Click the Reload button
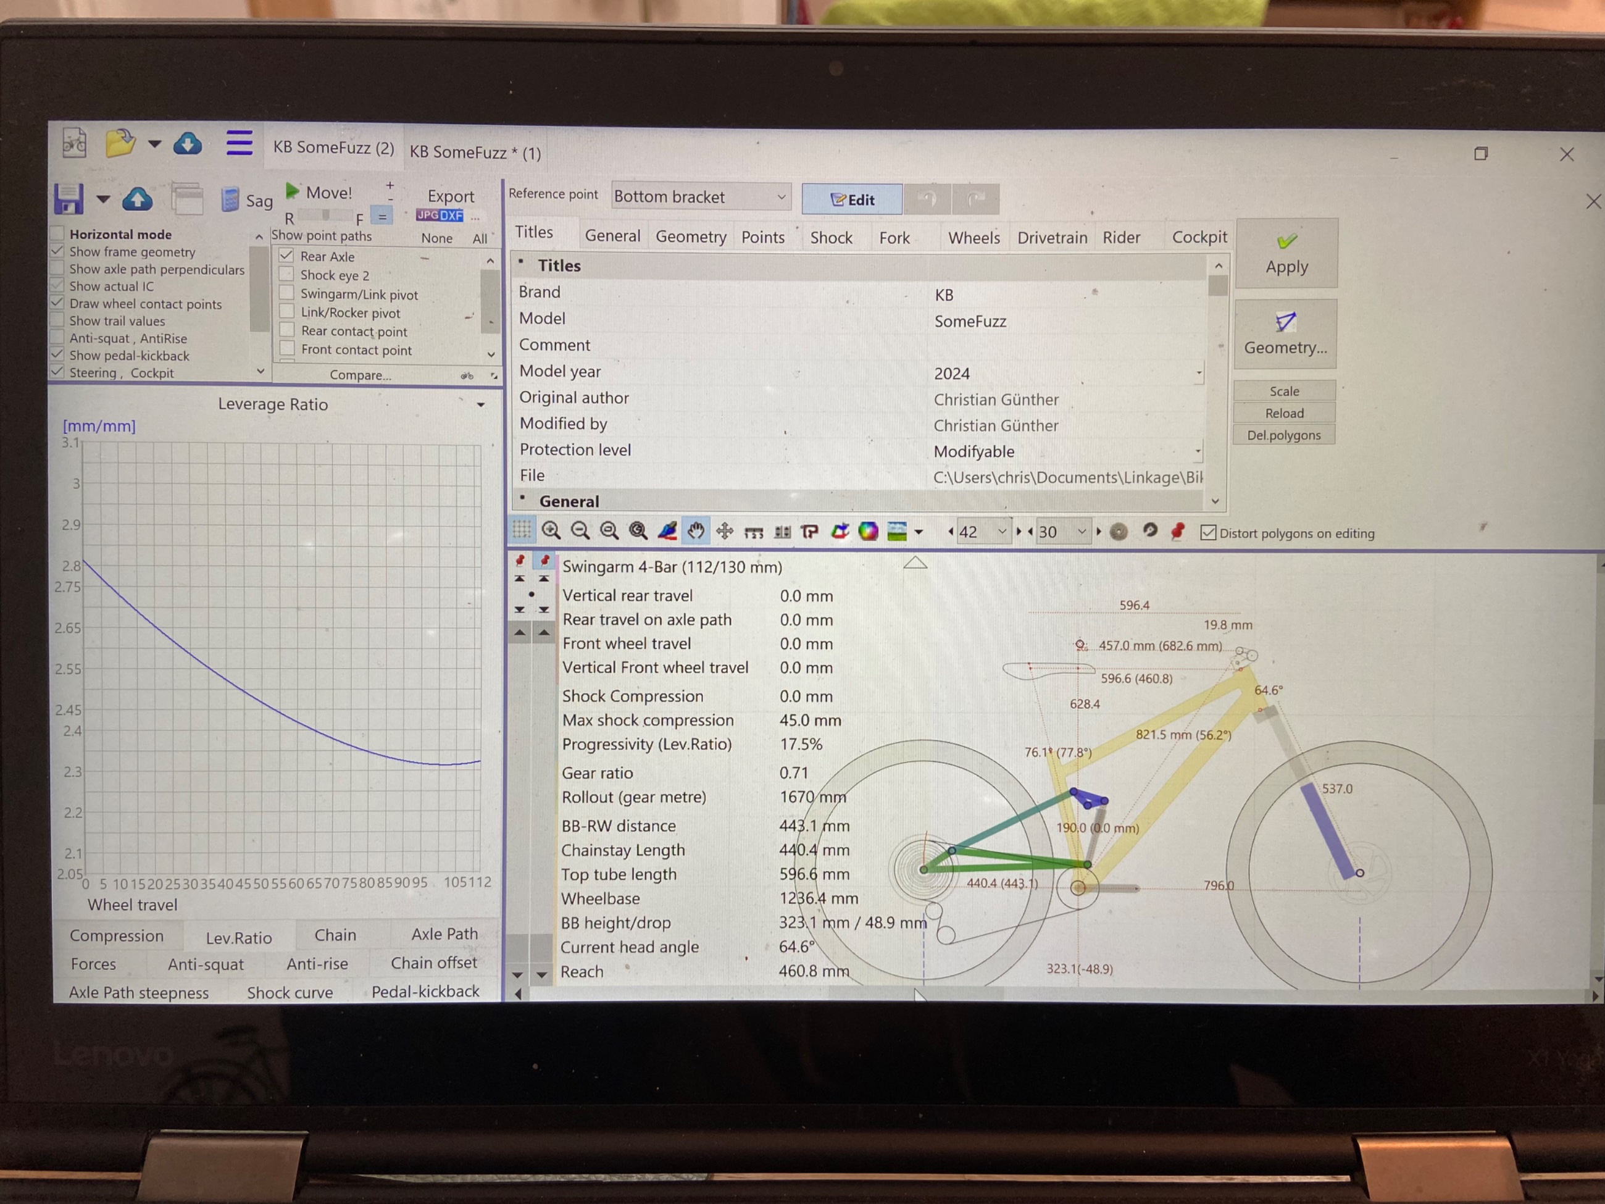Screen dimensions: 1605x1204 pyautogui.click(x=1284, y=413)
